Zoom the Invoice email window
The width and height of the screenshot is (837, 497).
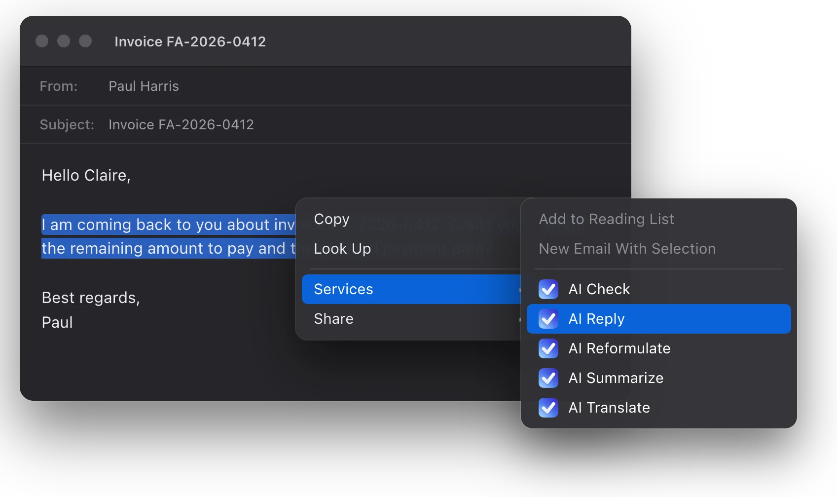[85, 41]
